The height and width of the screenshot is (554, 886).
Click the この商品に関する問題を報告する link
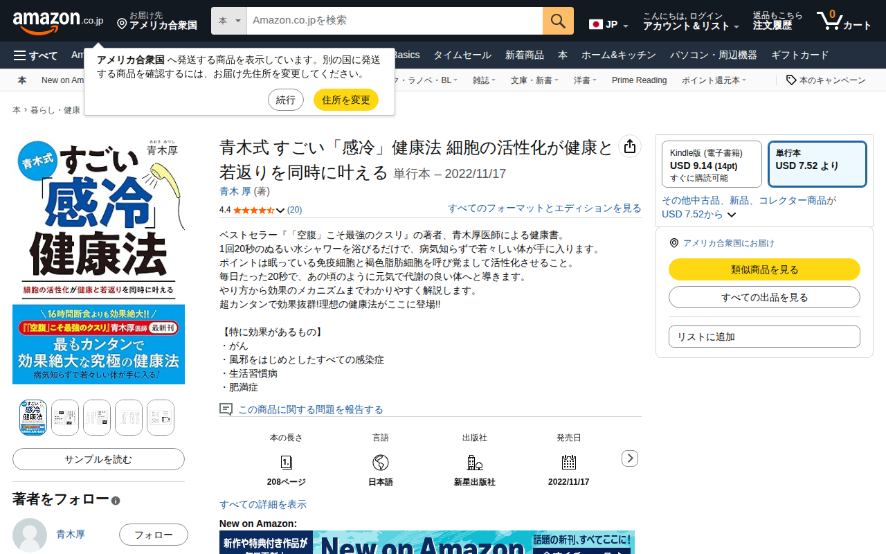click(311, 409)
